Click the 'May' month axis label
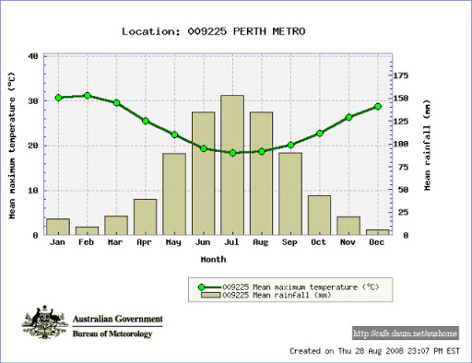 pos(173,242)
